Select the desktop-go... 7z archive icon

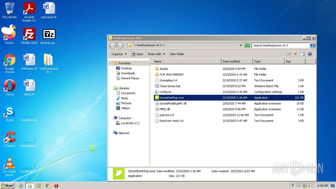click(49, 36)
